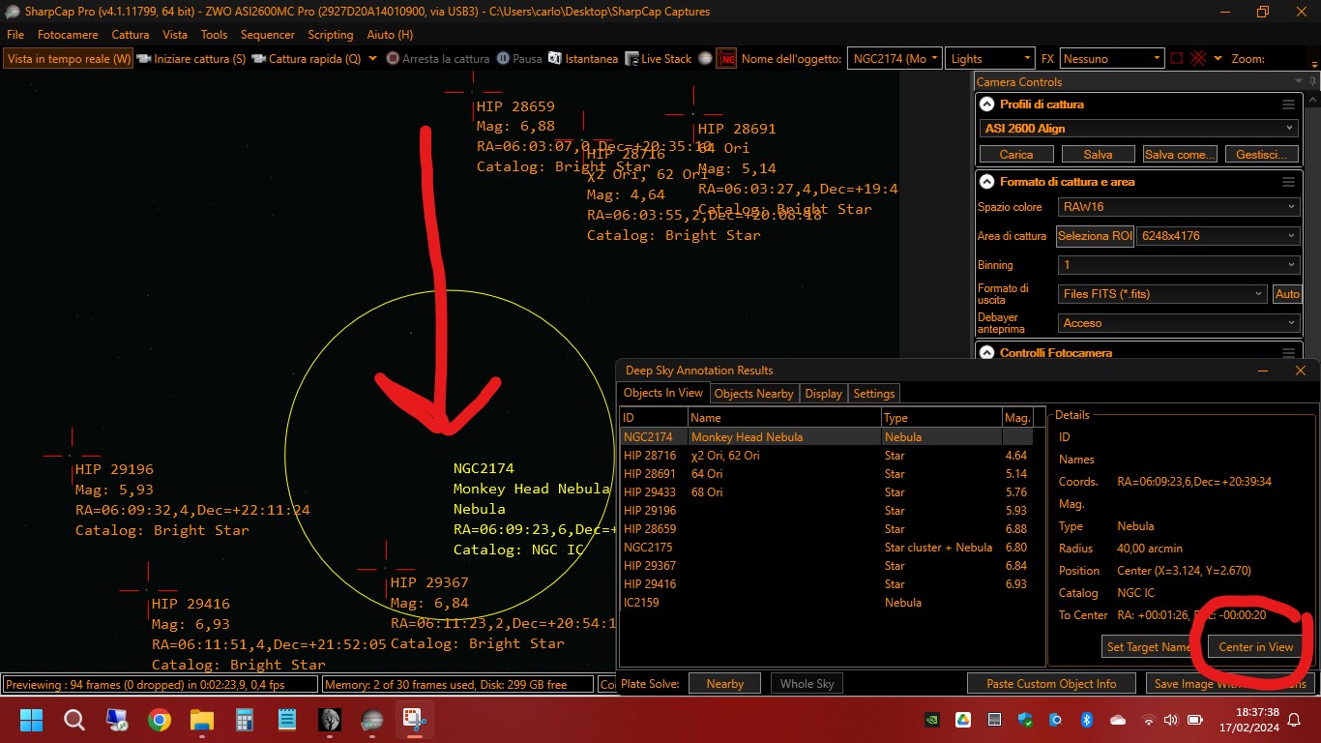Viewport: 1321px width, 743px height.
Task: Open the Windows Start menu
Action: (31, 720)
